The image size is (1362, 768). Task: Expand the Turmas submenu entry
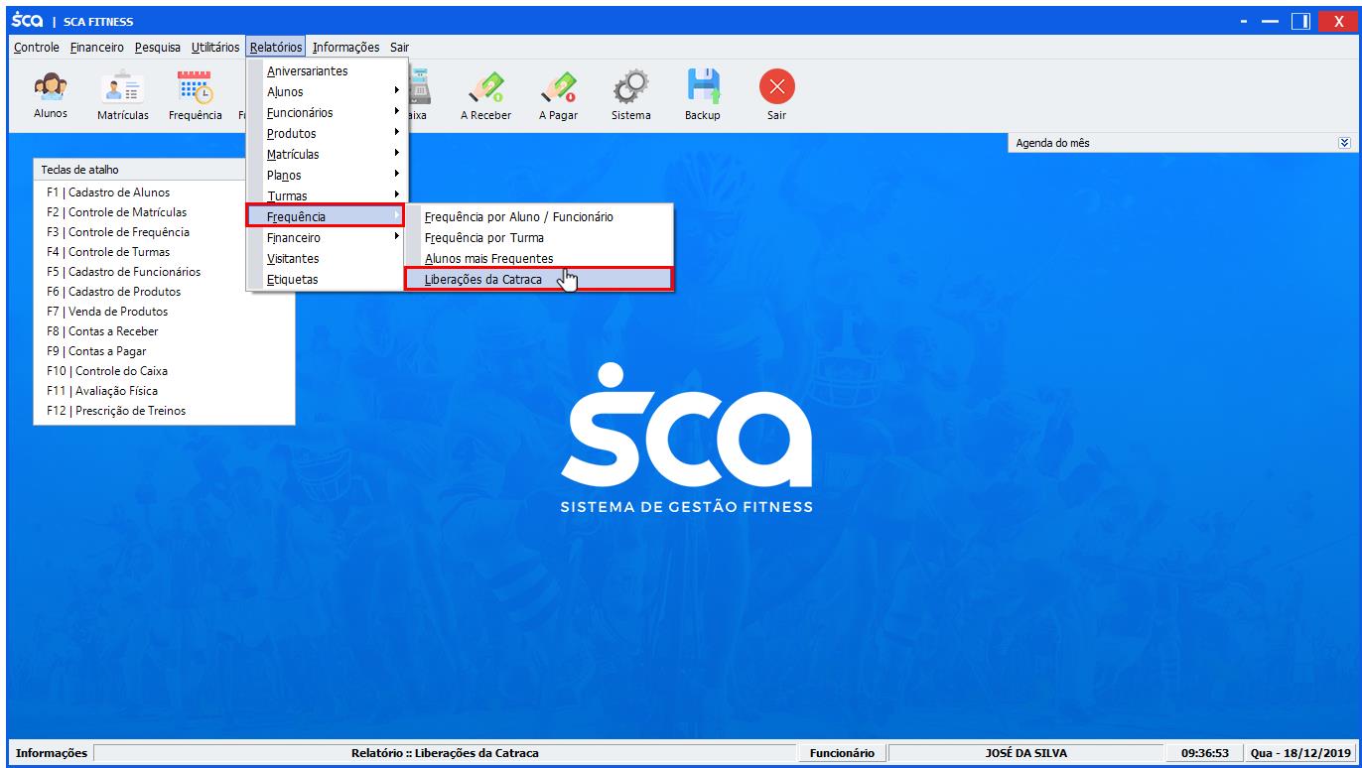tap(327, 195)
